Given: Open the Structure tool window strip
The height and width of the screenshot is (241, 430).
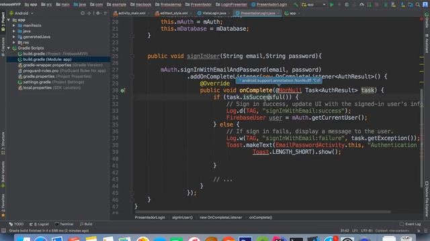Looking at the screenshot, I should coord(3,143).
